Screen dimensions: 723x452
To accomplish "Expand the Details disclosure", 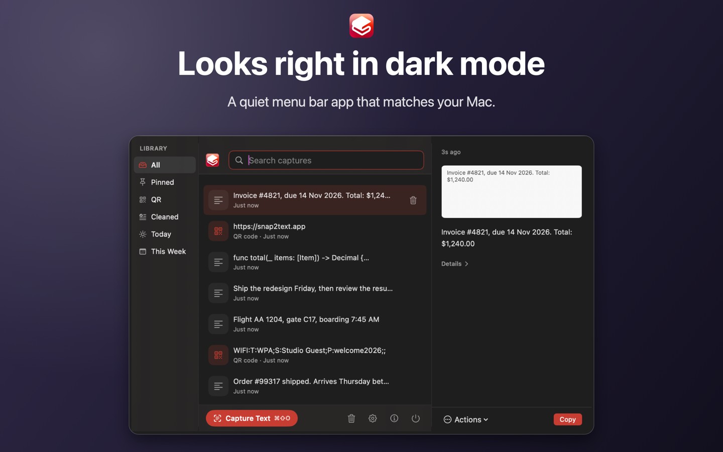I will click(455, 264).
